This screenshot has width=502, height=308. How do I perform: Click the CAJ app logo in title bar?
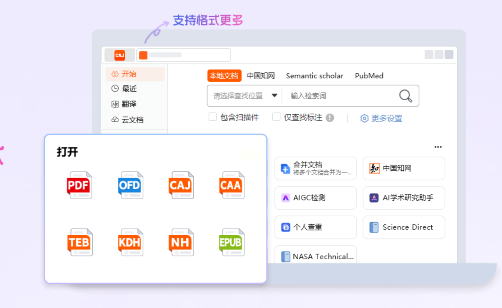120,55
